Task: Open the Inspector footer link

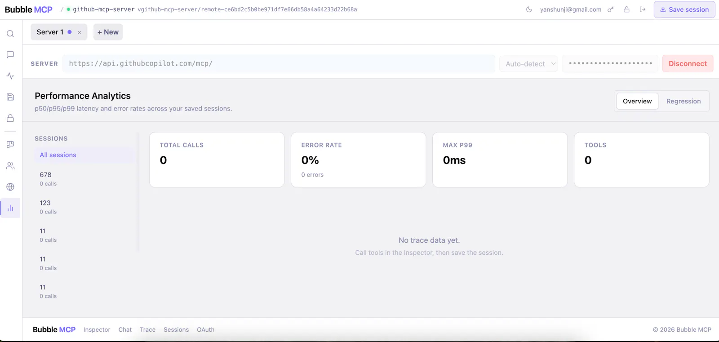Action: 97,330
